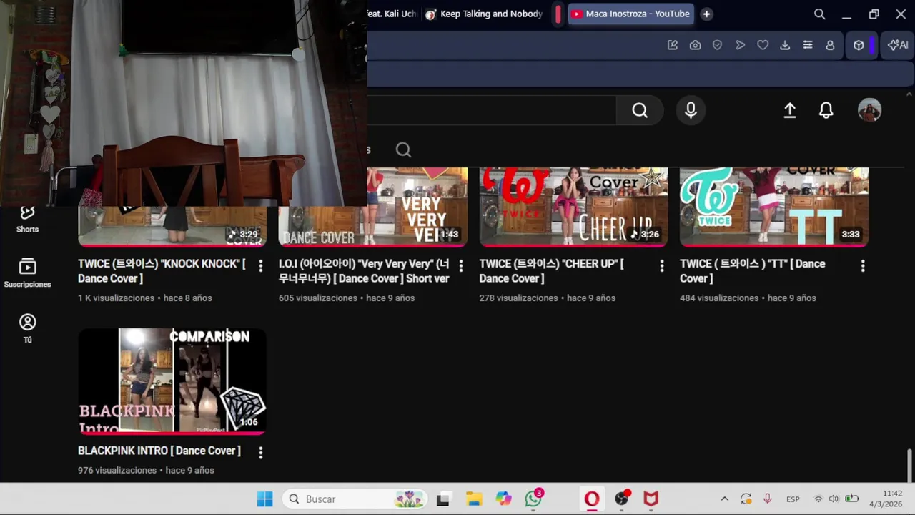Screen dimensions: 915x515
Task: Open Opera easy setup sliders icon
Action: point(808,45)
